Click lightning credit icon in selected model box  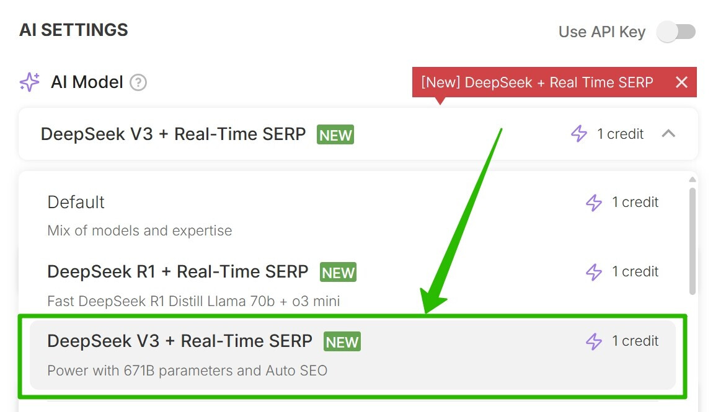[578, 134]
